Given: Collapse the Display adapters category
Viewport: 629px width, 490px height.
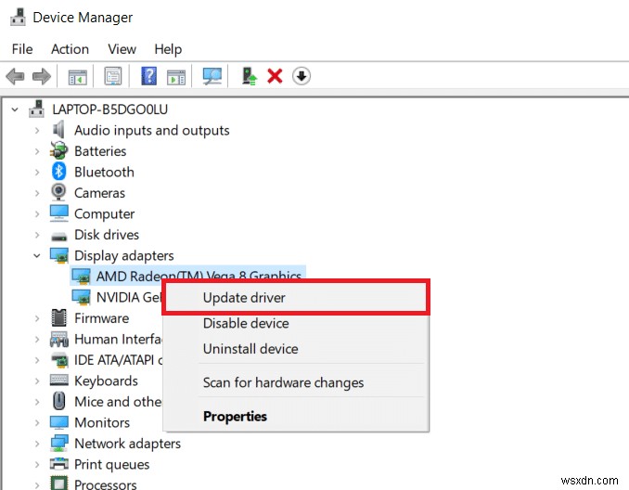Looking at the screenshot, I should click(37, 256).
